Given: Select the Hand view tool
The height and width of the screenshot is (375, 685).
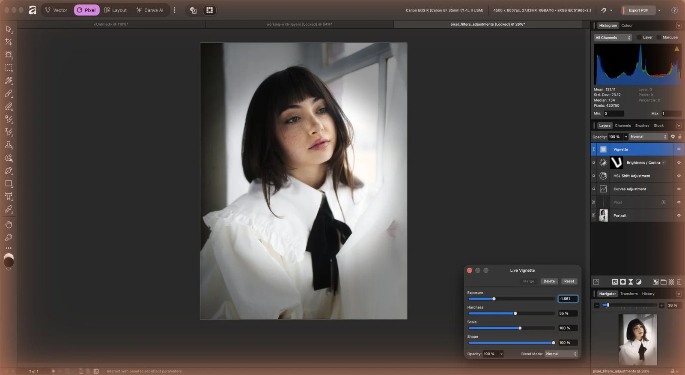Looking at the screenshot, I should [9, 225].
